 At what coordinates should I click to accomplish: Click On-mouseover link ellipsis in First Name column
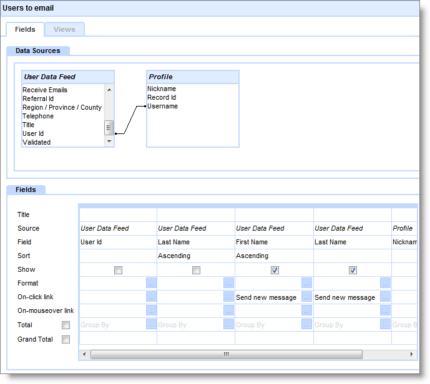306,310
